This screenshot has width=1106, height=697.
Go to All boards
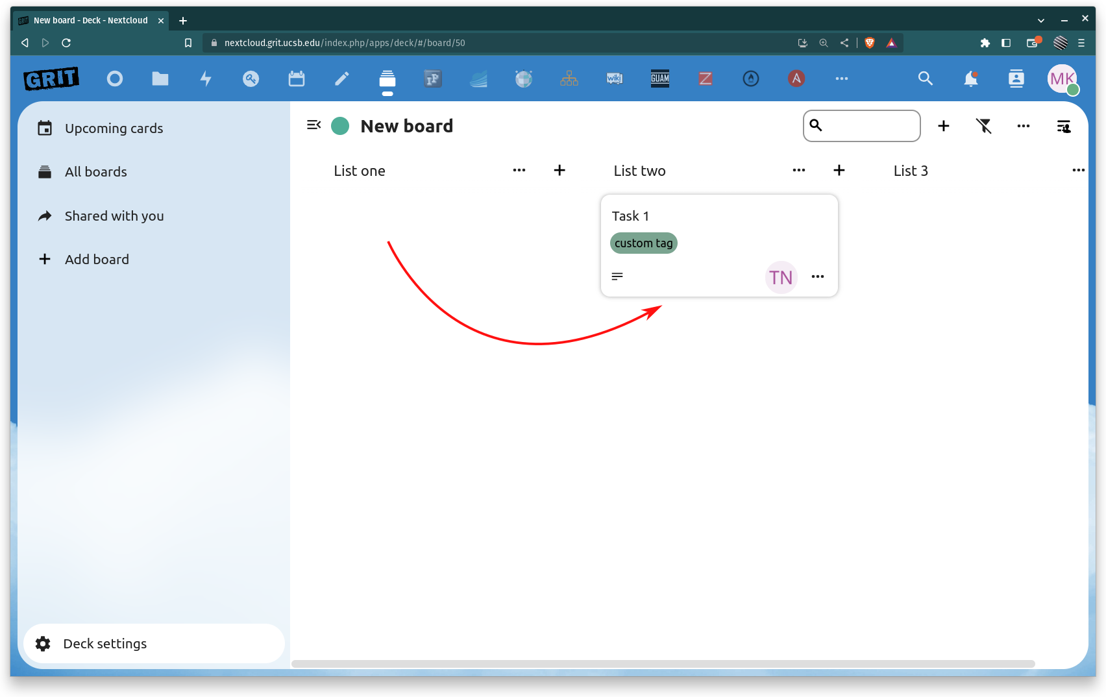tap(154, 172)
